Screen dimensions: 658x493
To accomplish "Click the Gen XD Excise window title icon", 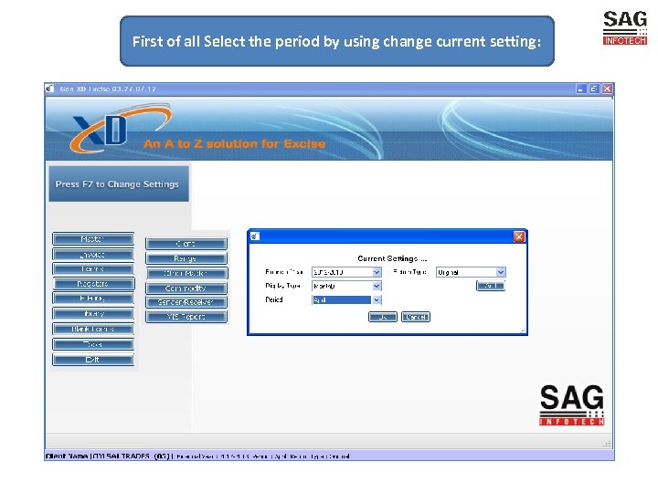I will tap(50, 89).
